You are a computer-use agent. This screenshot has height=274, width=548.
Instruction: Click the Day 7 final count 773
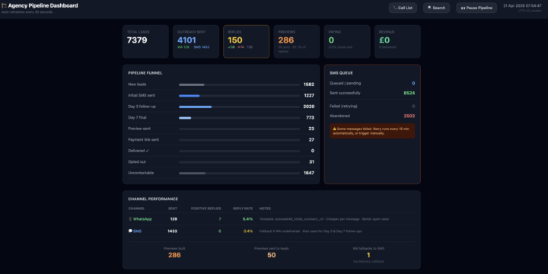click(x=310, y=118)
